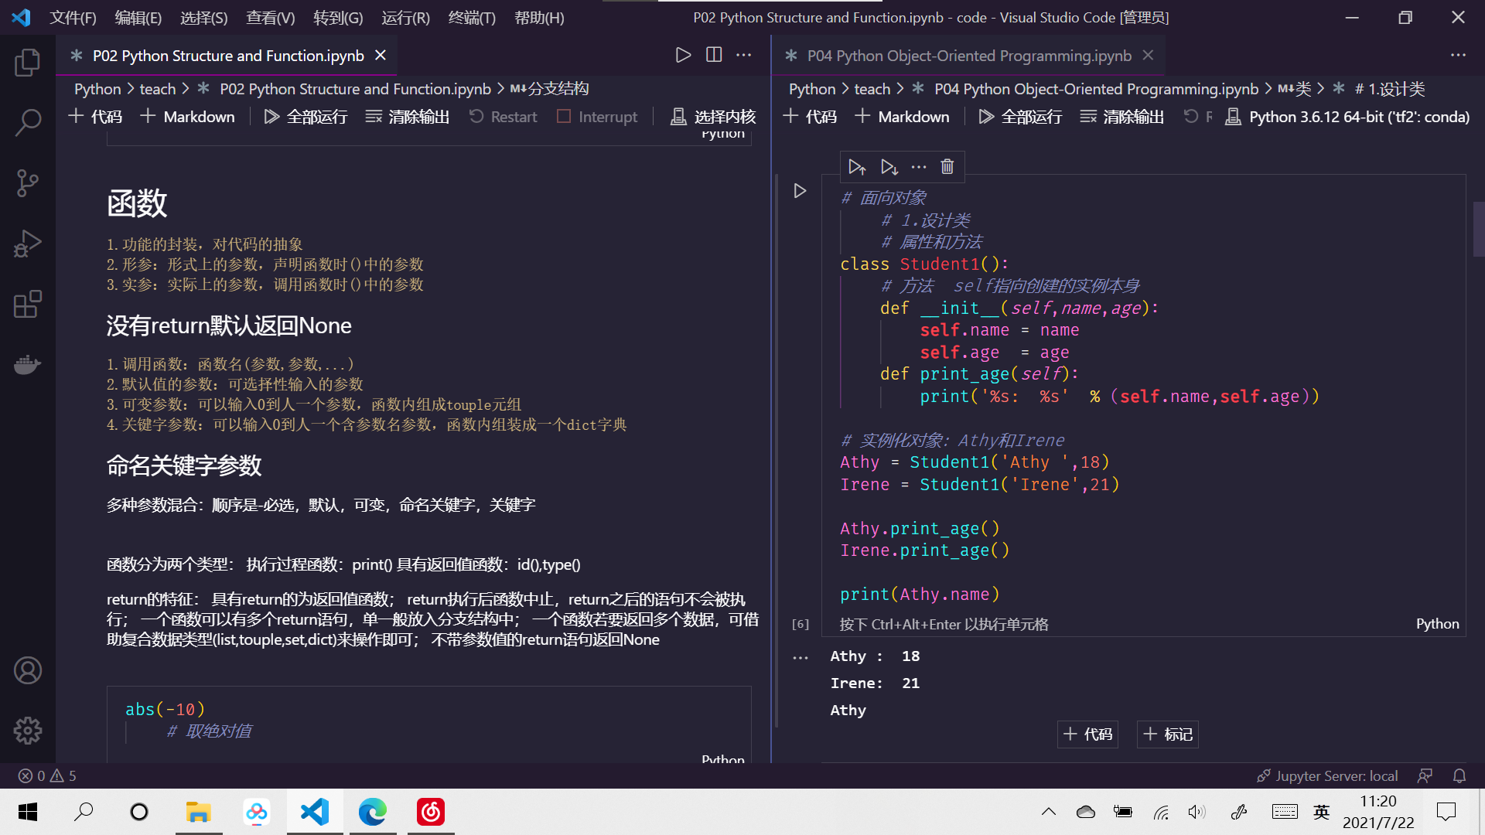Open Microsoft Edge from the taskbar
Image resolution: width=1485 pixels, height=835 pixels.
(x=373, y=812)
